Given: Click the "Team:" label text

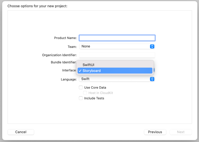Looking at the screenshot, I should pyautogui.click(x=72, y=47).
